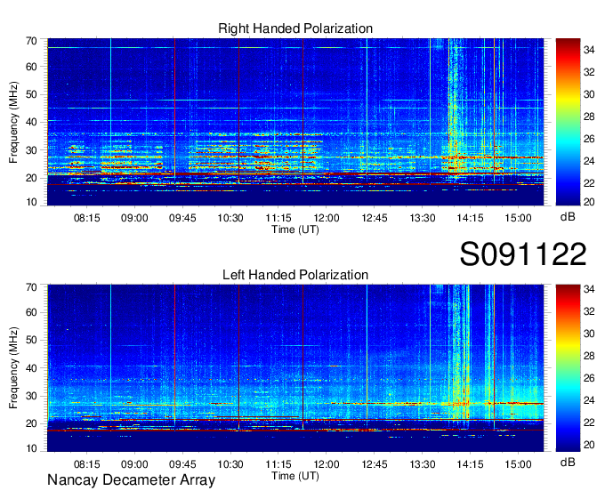
Task: Click the bottom plot's Time (UT) axis label
Action: 295,476
